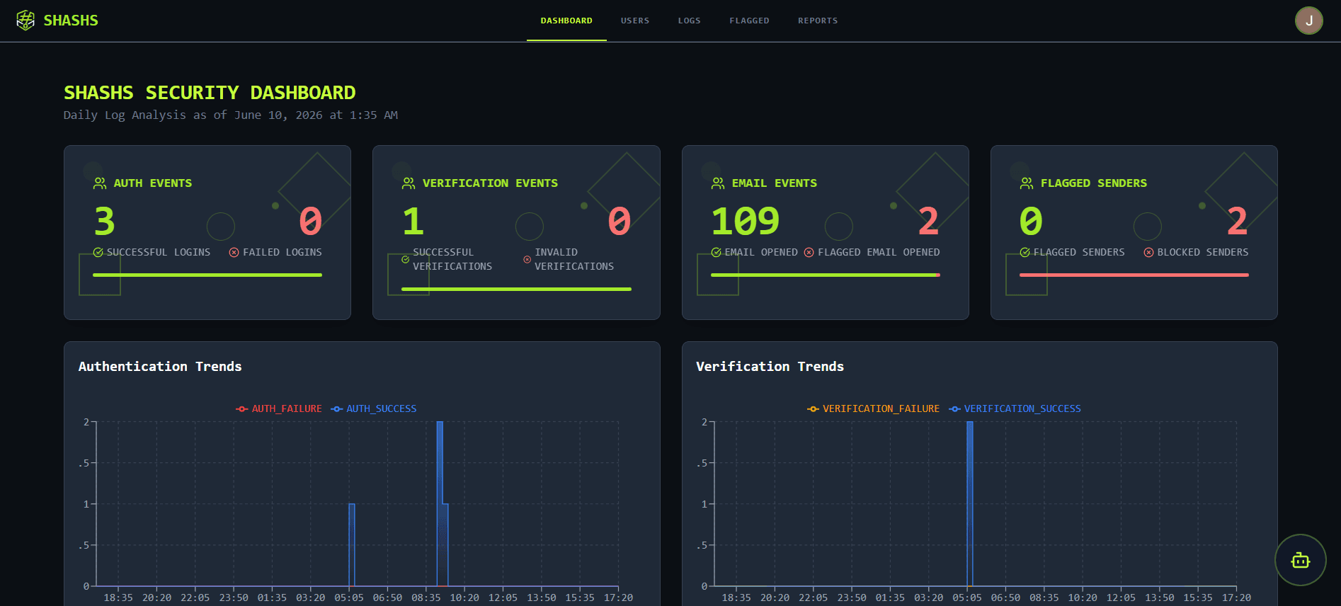The image size is (1341, 606).
Task: Click INVALID VERIFICATIONS label
Action: pyautogui.click(x=574, y=259)
